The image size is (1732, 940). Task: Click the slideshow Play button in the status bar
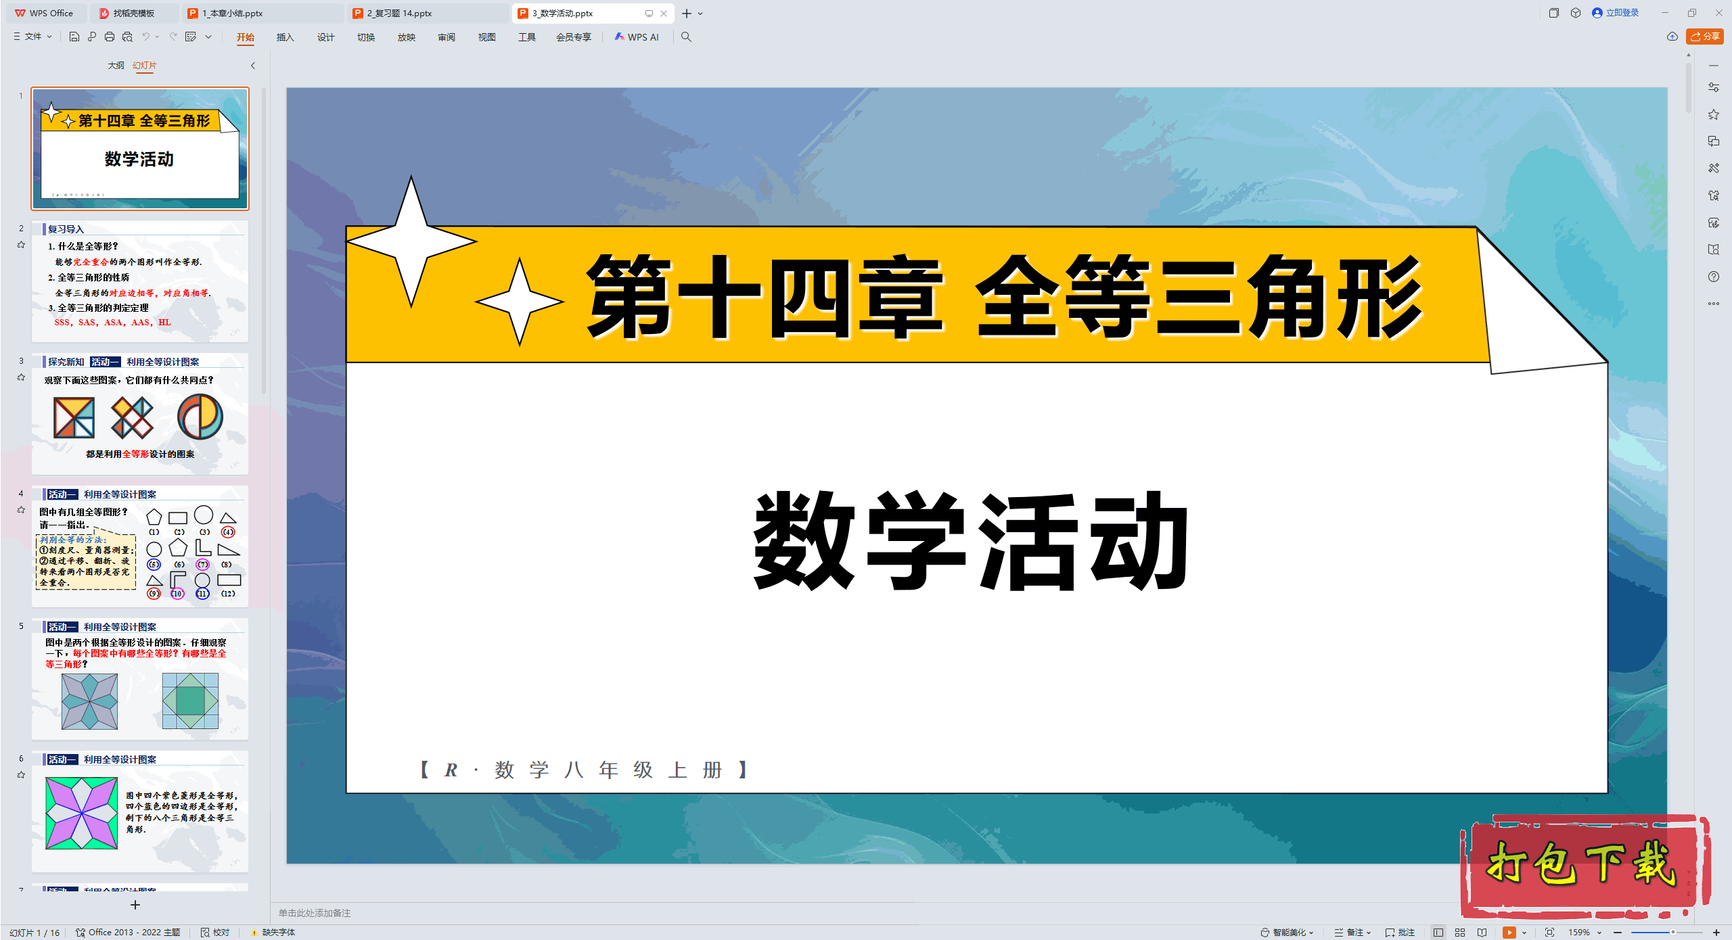(x=1509, y=932)
